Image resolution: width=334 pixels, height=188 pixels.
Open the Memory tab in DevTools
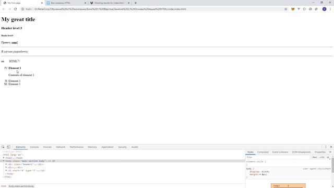tap(92, 147)
